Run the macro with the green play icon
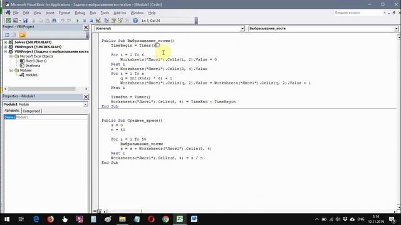This screenshot has height=225, width=401. (78, 21)
